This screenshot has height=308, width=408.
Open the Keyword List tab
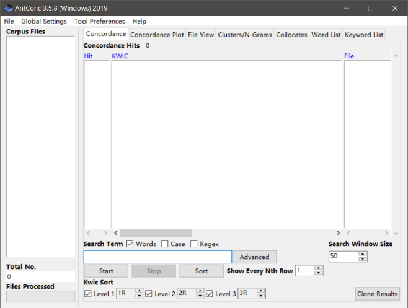coord(364,35)
